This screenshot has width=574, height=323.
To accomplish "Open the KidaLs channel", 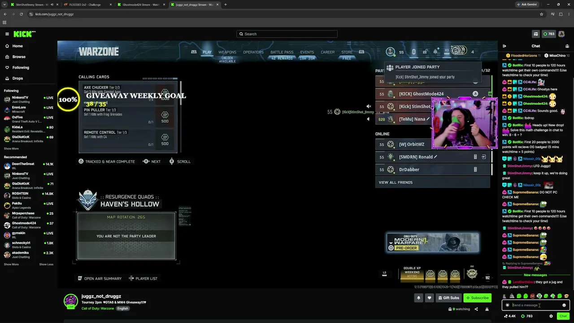I will [28, 129].
